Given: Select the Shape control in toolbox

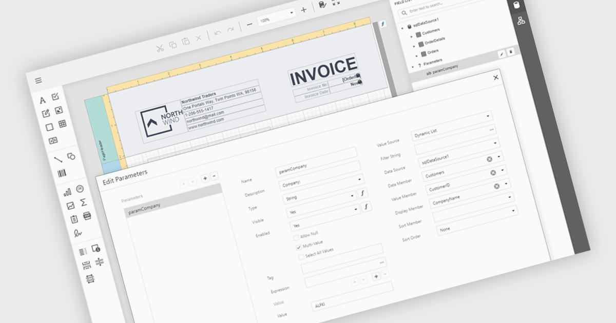Looking at the screenshot, I should coord(71,156).
